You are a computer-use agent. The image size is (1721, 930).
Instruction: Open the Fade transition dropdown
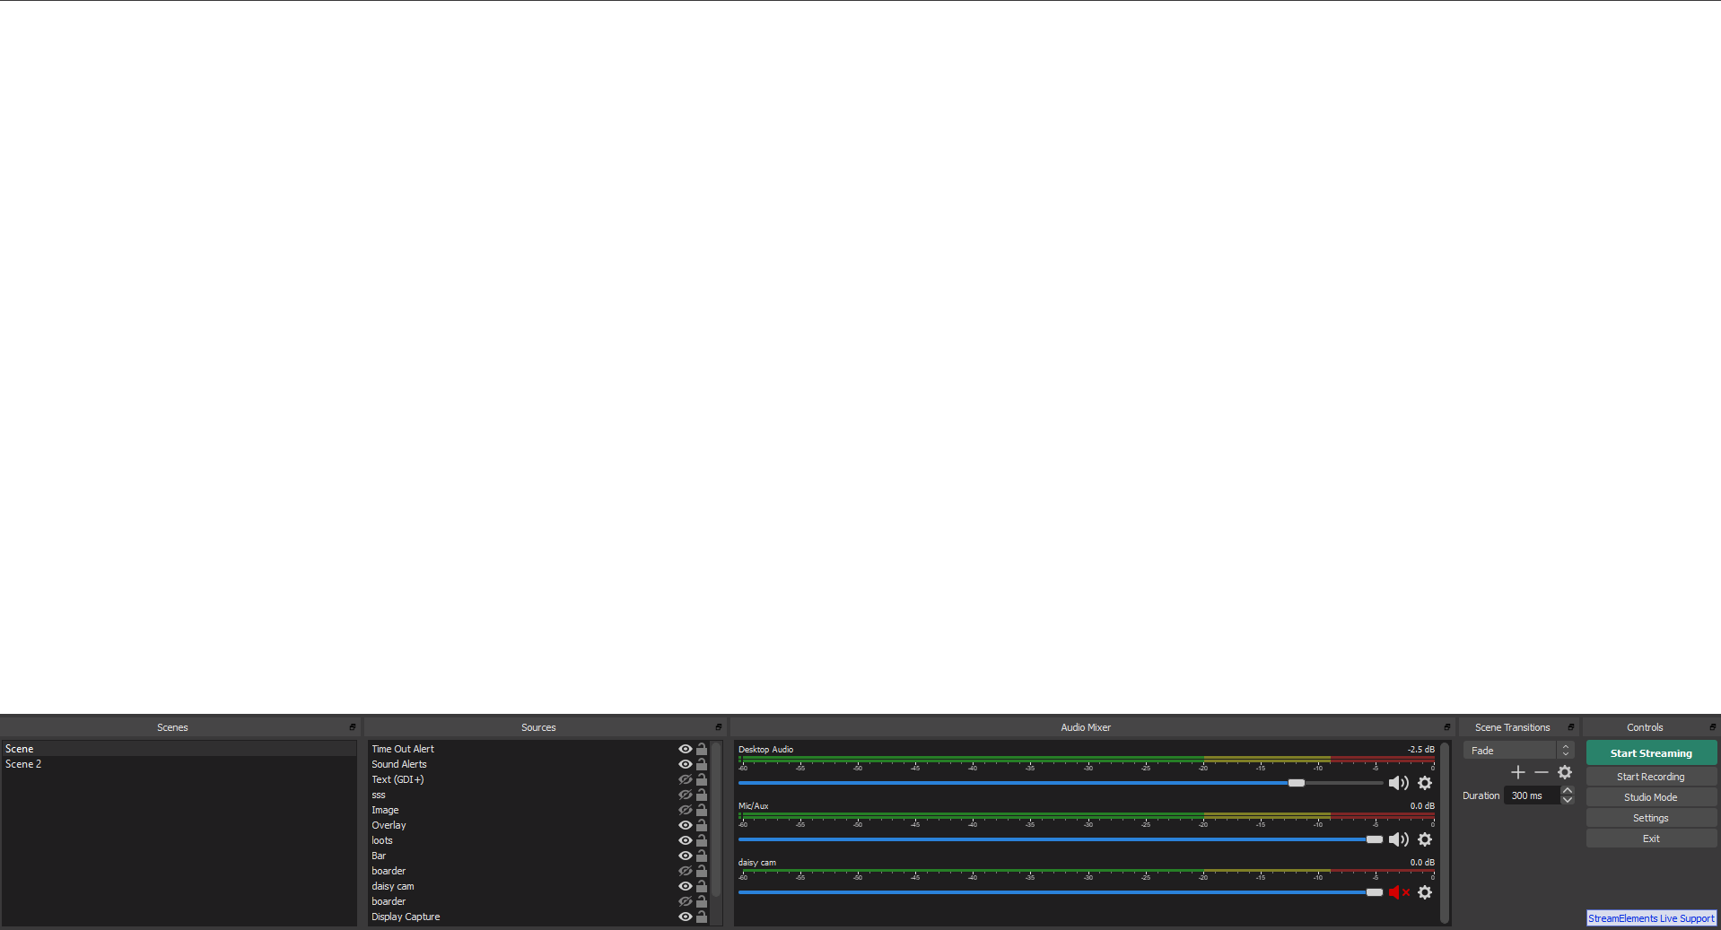(x=1518, y=751)
